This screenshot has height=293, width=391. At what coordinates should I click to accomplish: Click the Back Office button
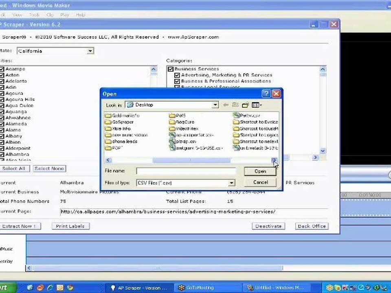point(312,226)
